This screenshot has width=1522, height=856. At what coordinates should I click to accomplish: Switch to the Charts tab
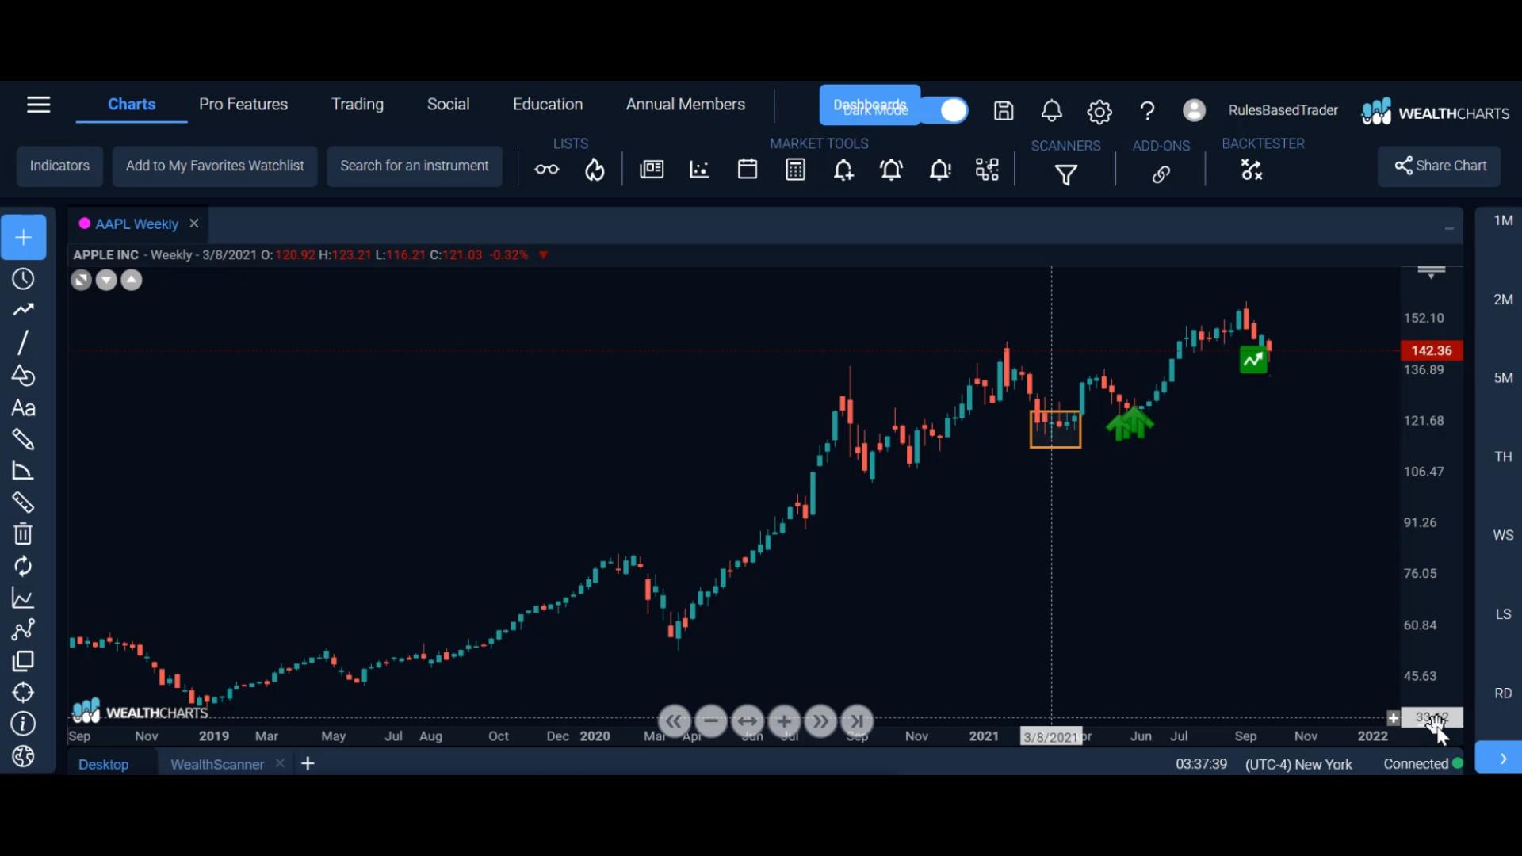132,105
